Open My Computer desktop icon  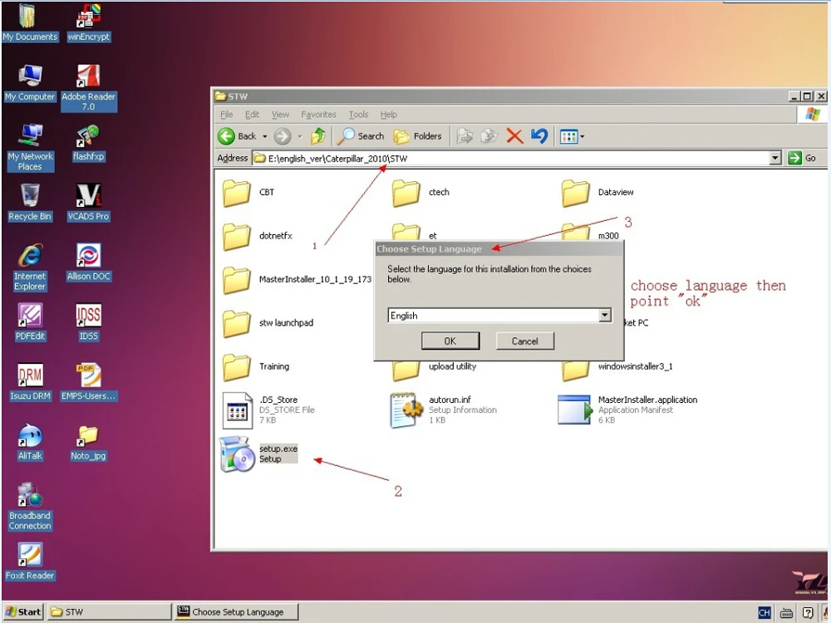tap(30, 82)
